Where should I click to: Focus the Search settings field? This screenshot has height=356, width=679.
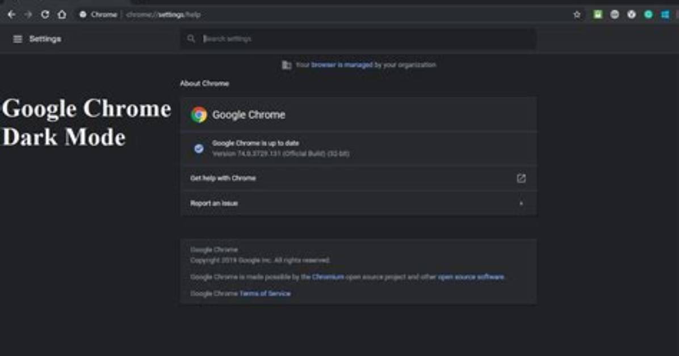click(x=359, y=39)
